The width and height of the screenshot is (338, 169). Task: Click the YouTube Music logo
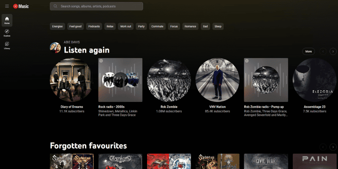(21, 6)
